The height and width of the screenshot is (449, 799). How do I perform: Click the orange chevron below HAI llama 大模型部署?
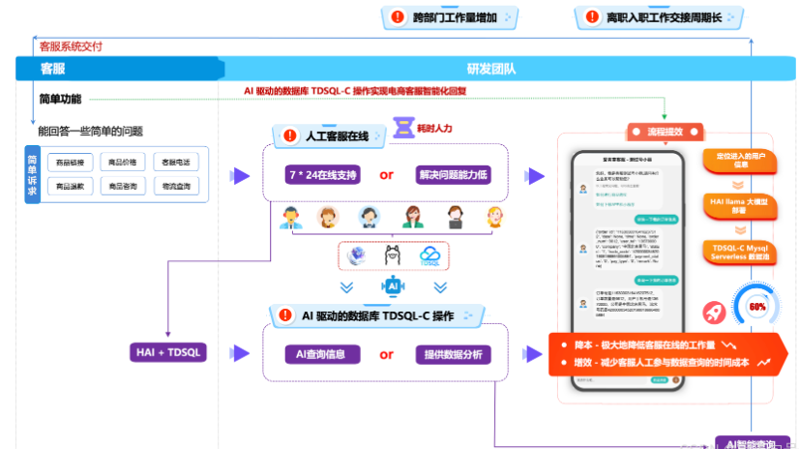pyautogui.click(x=740, y=230)
